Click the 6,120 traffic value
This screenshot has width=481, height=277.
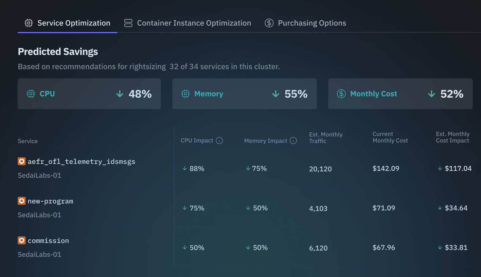[x=318, y=248]
